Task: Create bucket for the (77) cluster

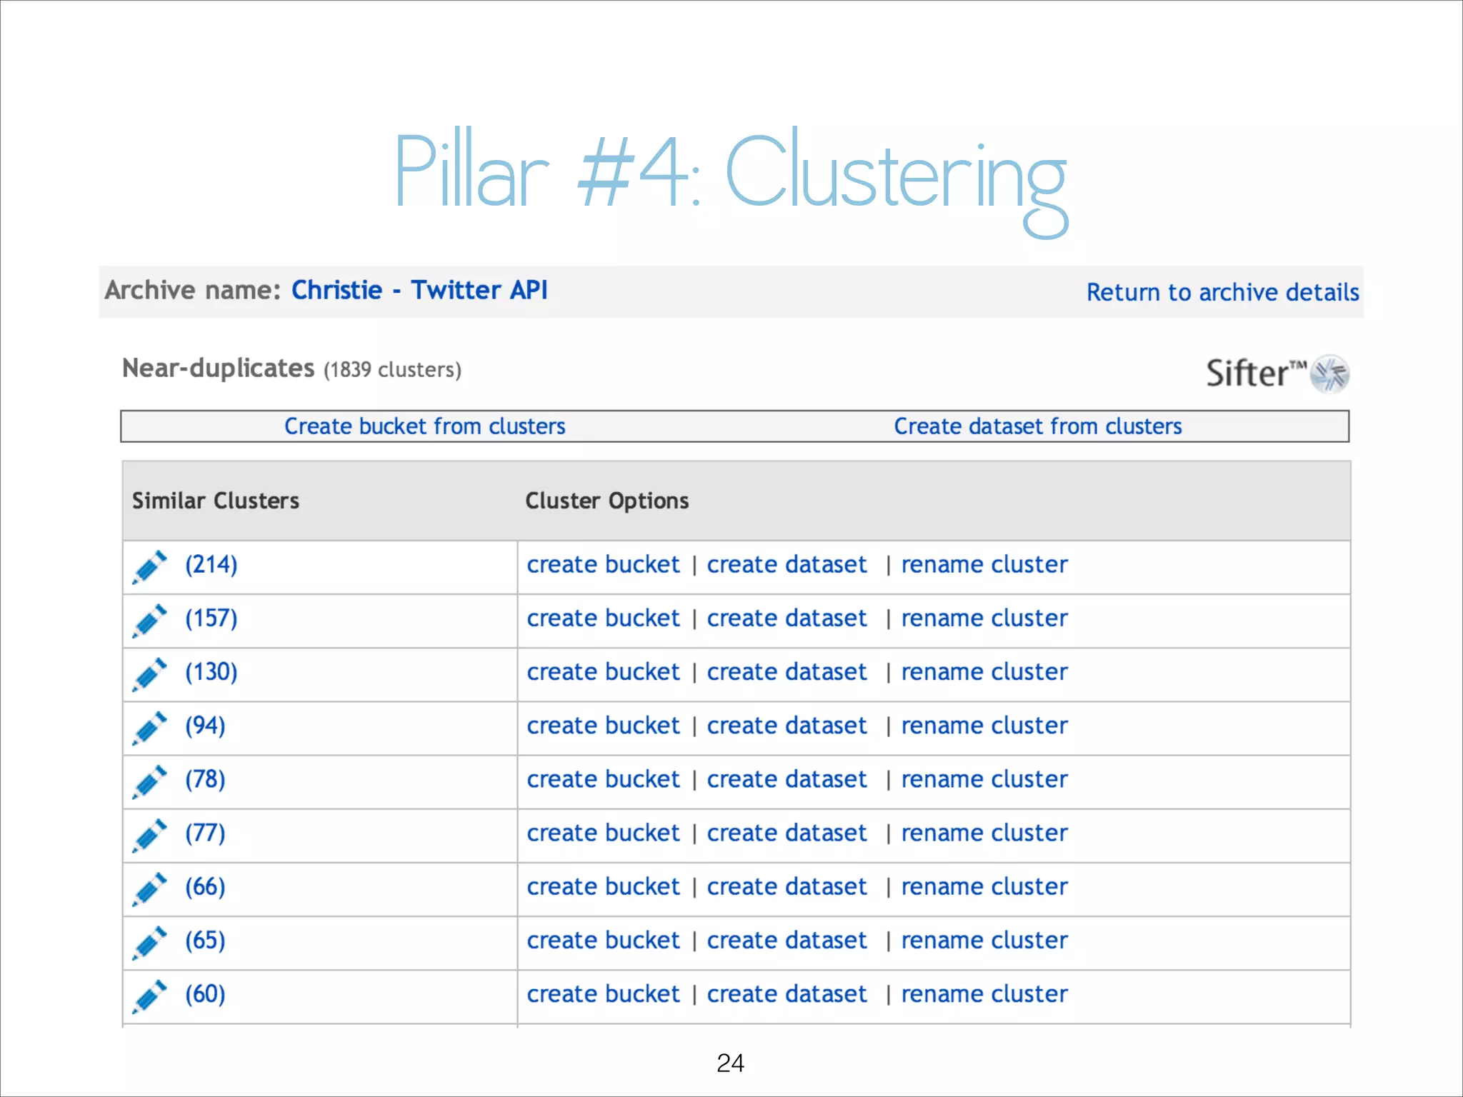Action: (x=603, y=833)
